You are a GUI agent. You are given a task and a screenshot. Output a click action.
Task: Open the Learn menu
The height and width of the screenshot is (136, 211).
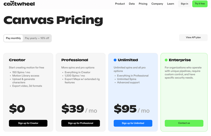pos(171,4)
